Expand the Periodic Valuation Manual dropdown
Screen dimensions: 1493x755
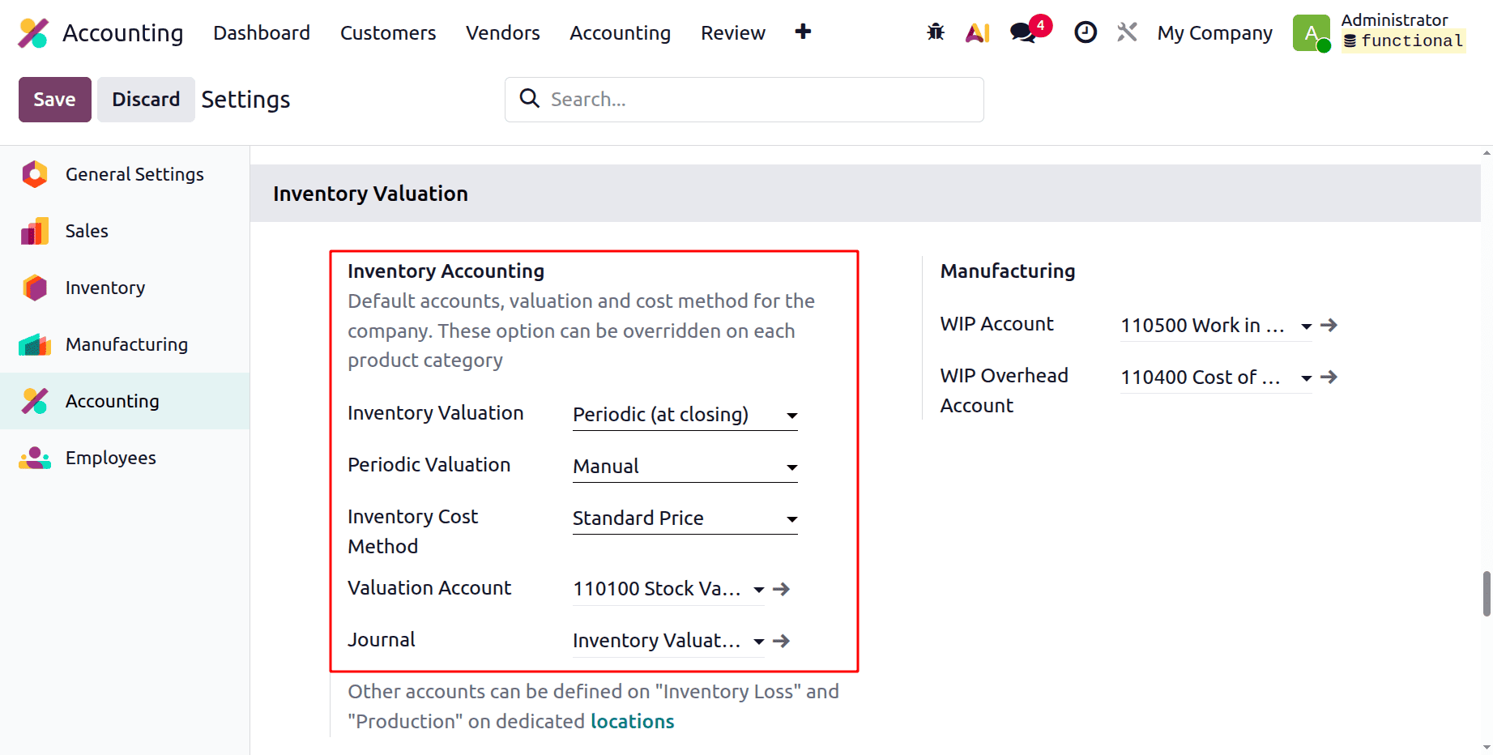791,467
